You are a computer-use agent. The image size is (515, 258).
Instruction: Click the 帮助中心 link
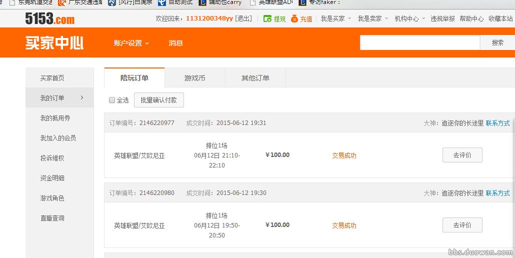tap(471, 18)
